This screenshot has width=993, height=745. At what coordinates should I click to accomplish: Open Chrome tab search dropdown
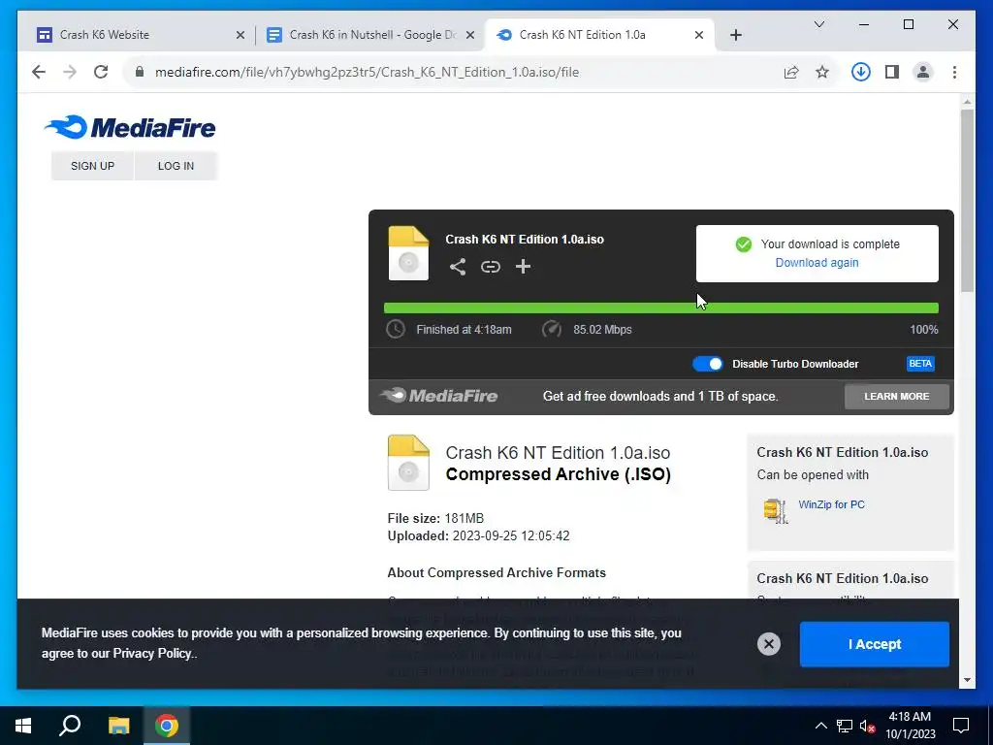point(818,24)
